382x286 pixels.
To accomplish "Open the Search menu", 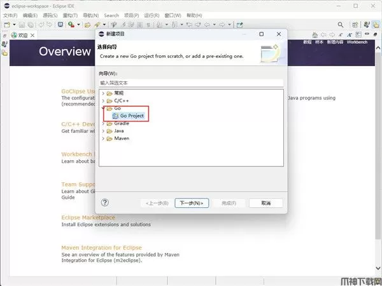I will coord(111,15).
